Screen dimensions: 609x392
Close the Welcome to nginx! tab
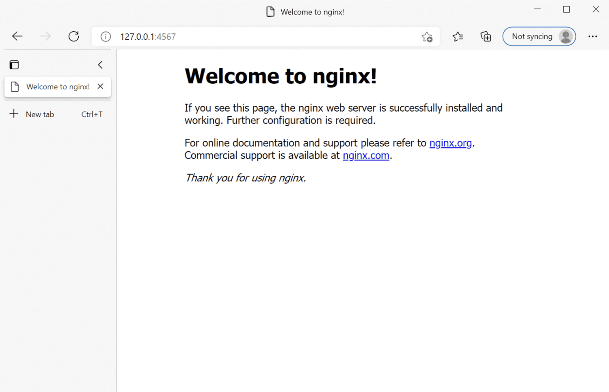pos(100,86)
